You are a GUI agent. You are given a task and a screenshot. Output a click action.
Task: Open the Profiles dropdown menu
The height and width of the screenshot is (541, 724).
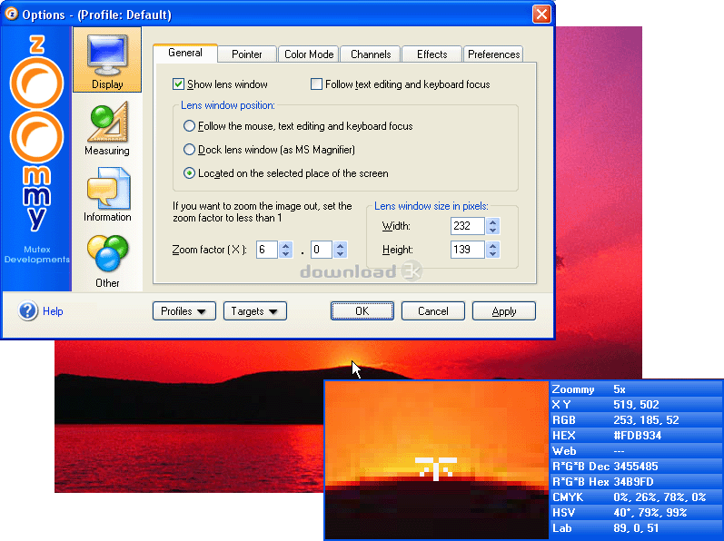tap(183, 311)
